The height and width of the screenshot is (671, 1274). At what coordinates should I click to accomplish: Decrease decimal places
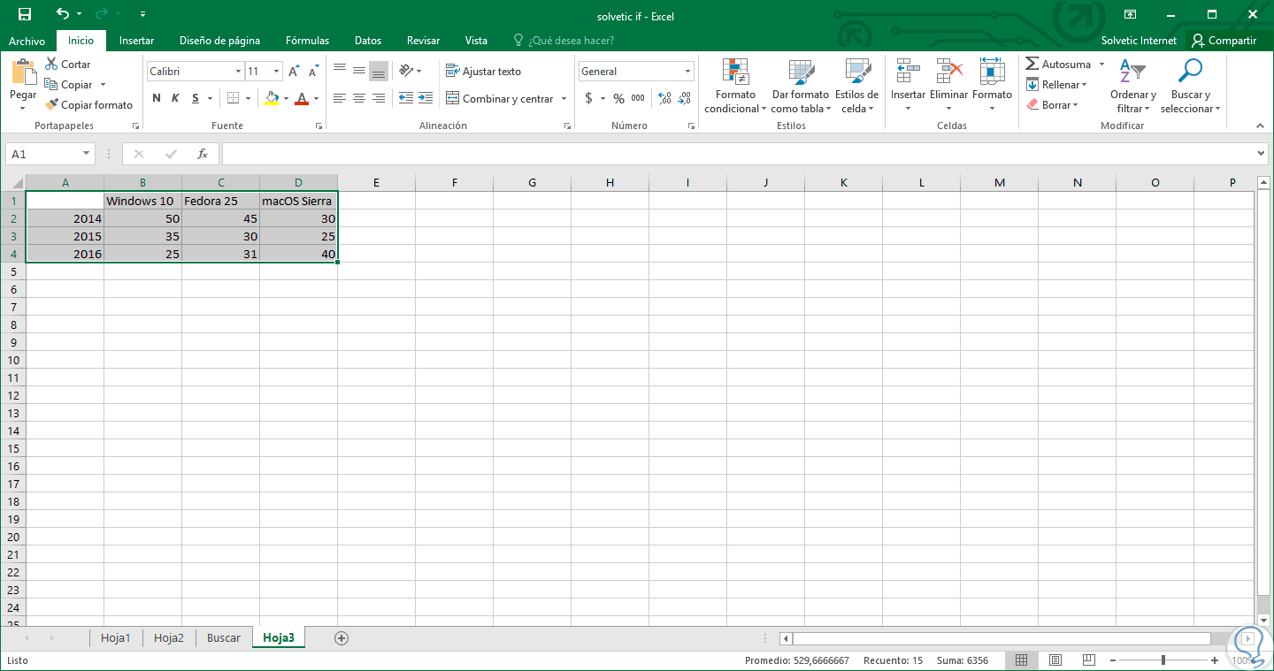click(684, 98)
